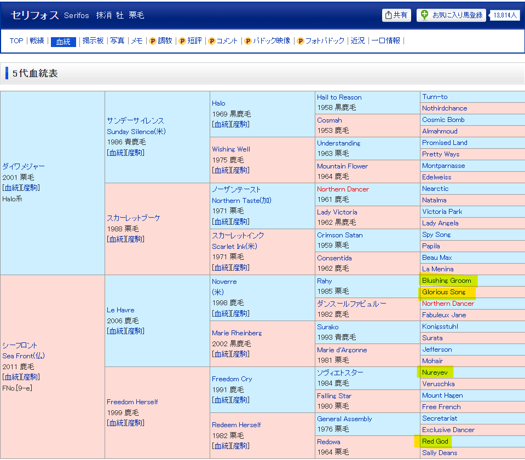Click スカーレットインク horse link
This screenshot has width=525, height=460.
[238, 235]
